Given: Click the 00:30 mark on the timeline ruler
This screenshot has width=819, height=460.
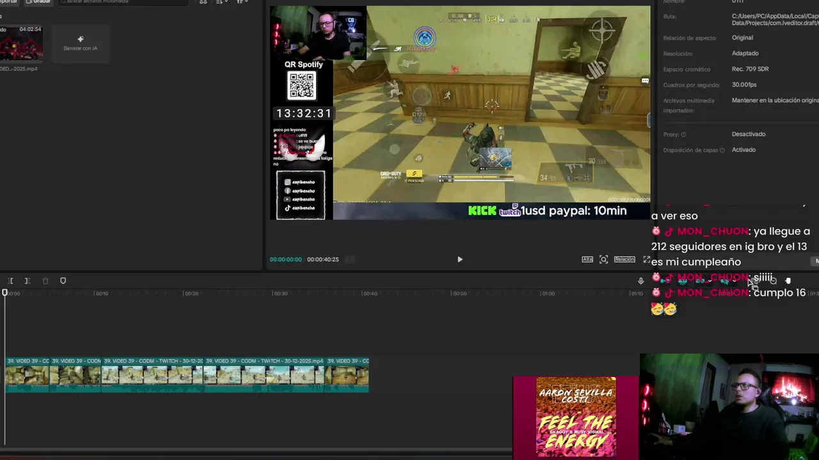Looking at the screenshot, I should 280,293.
